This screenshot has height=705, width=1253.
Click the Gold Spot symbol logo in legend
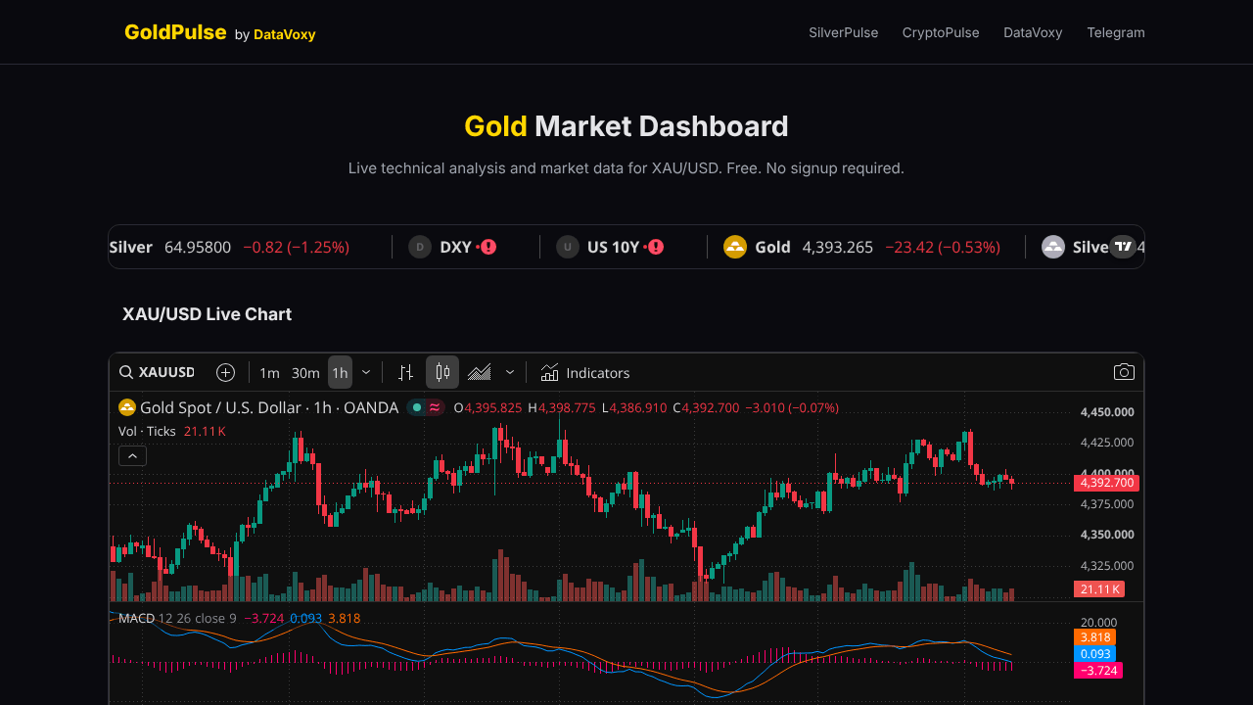(127, 407)
